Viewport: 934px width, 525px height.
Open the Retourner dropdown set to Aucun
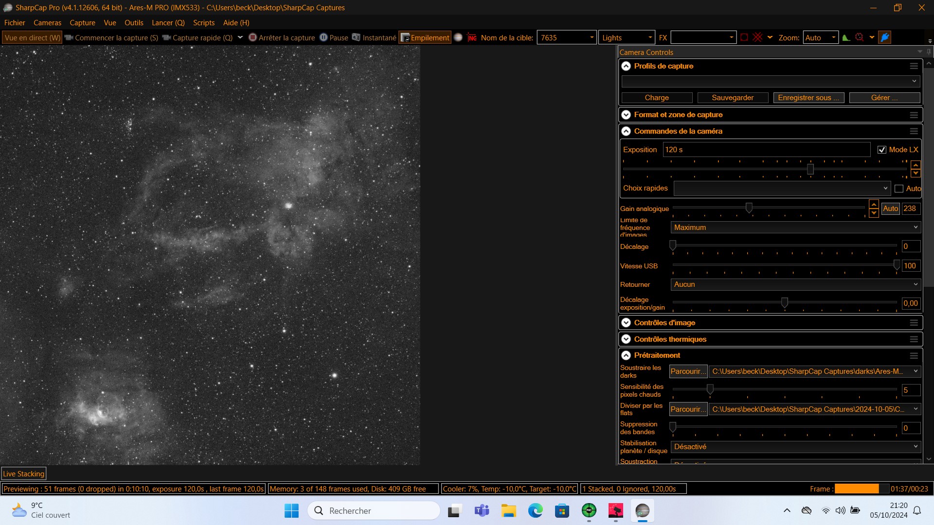click(x=796, y=284)
